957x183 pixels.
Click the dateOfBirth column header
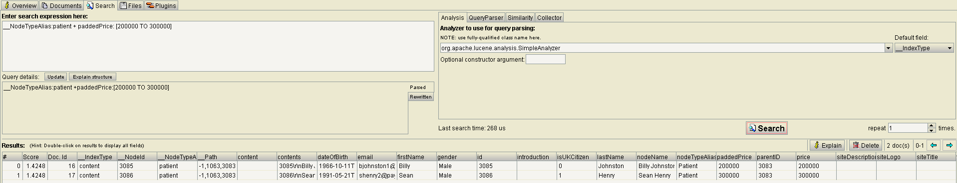(x=336, y=157)
